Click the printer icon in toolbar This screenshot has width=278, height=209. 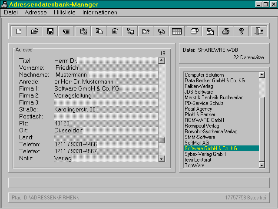point(225,31)
